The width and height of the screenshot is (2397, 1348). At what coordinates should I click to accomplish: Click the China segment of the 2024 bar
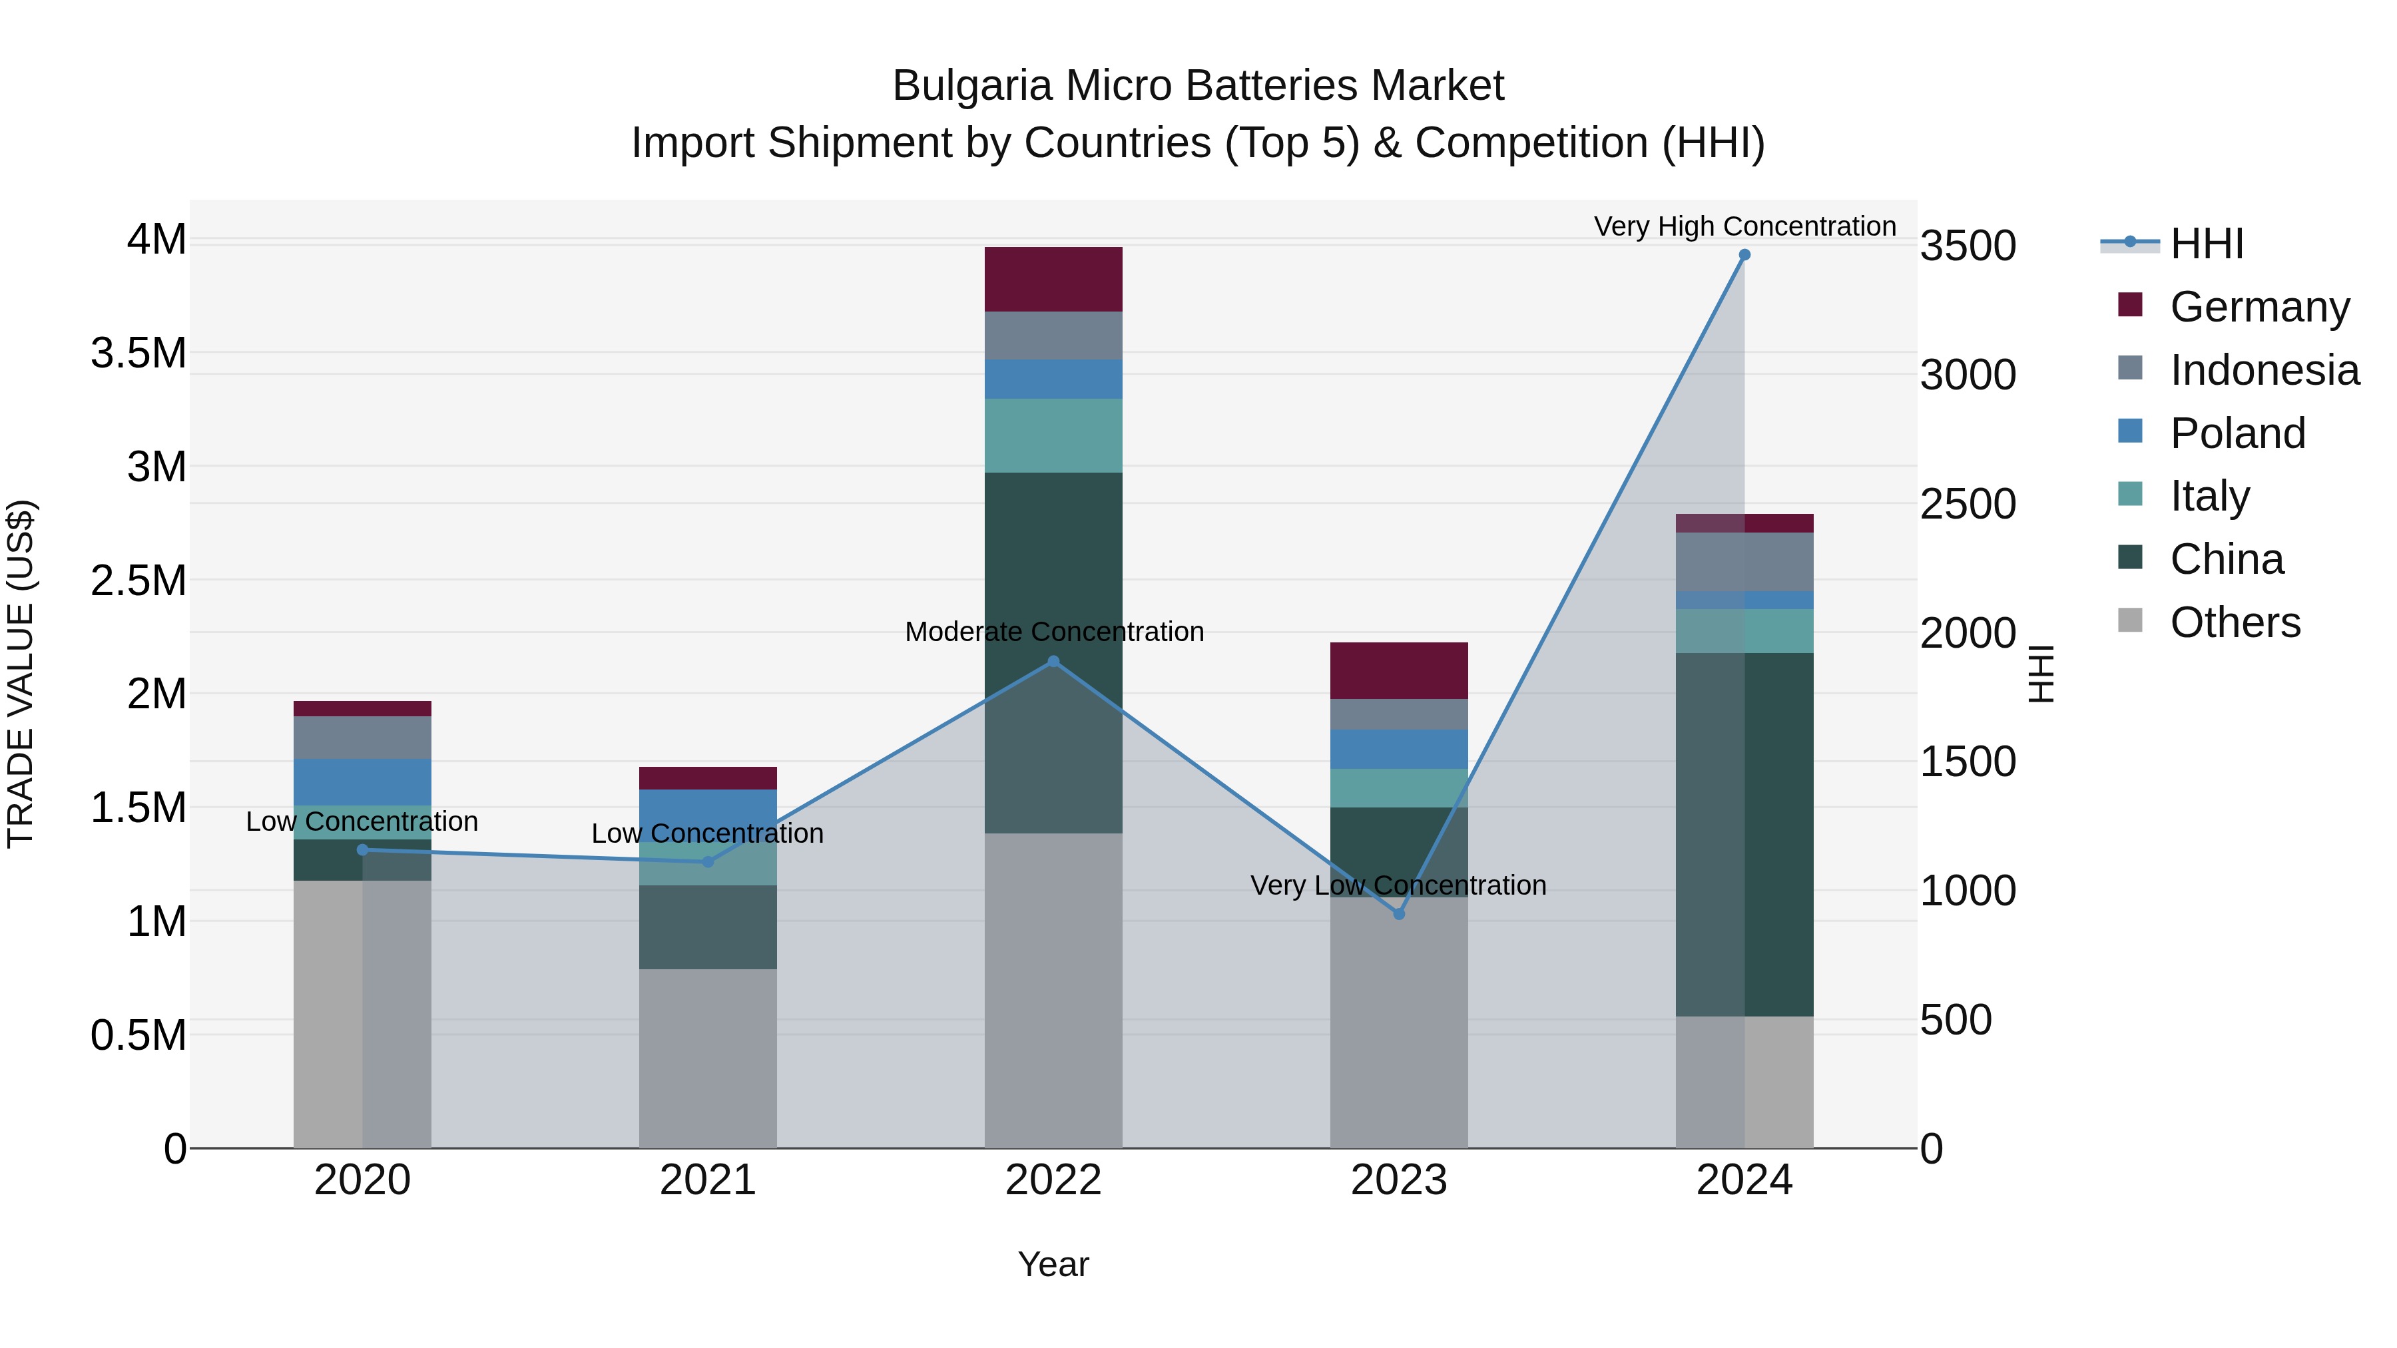click(x=1744, y=835)
